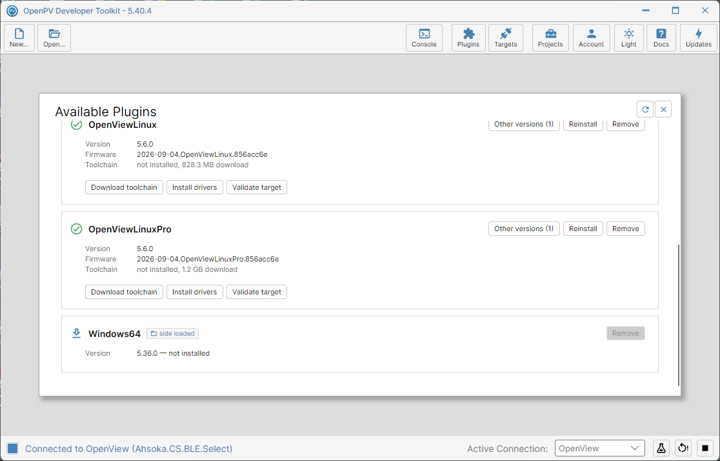720x461 pixels.
Task: Toggle the Light theme button
Action: point(628,37)
